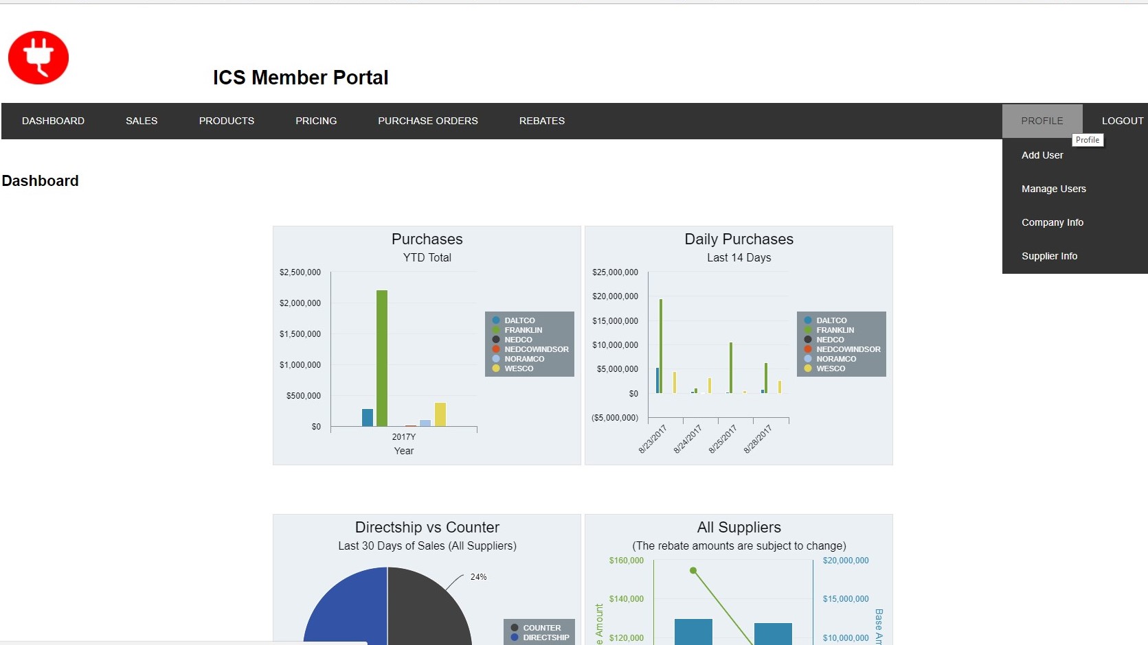
Task: Click the green FRANKLIN bar for 8/25/2017
Action: tap(731, 368)
